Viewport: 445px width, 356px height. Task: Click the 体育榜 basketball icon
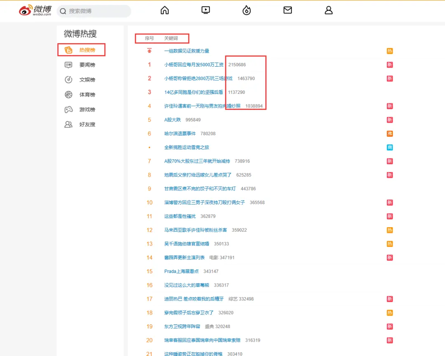click(x=68, y=95)
